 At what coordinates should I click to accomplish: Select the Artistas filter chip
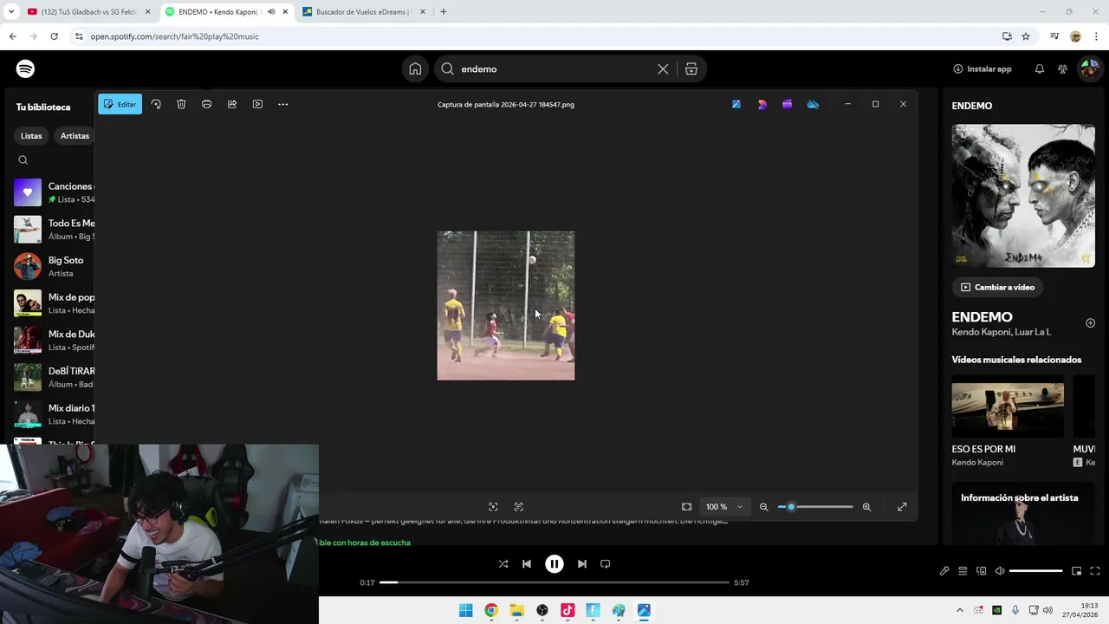click(x=75, y=136)
